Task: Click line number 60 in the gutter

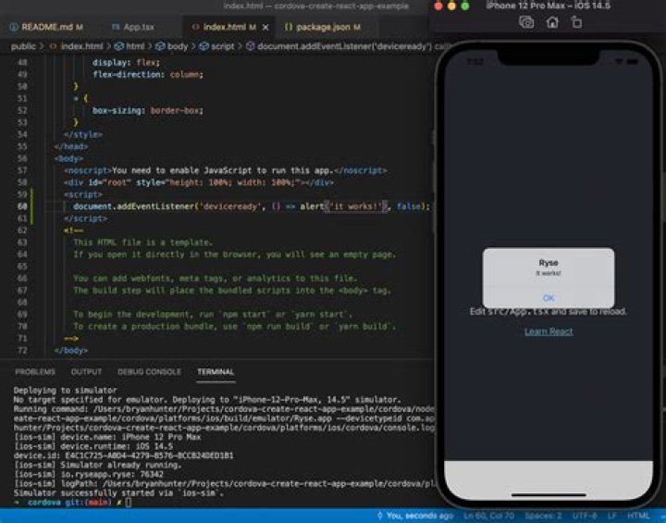Action: pyautogui.click(x=22, y=206)
